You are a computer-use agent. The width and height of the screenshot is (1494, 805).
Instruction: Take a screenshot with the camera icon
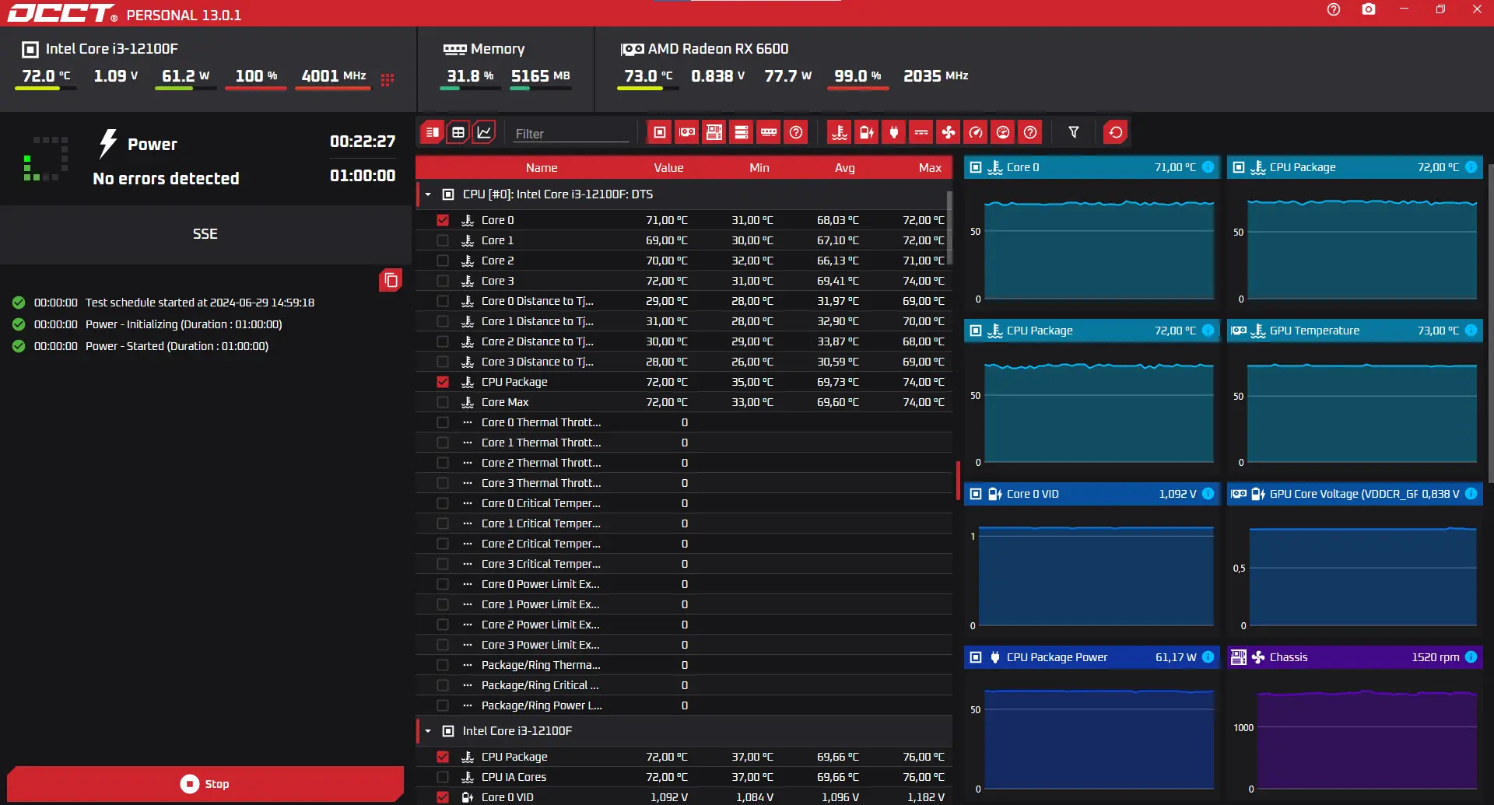[1369, 9]
